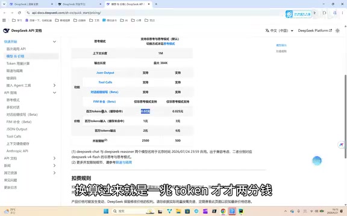Click the site info icon in address bar
Viewport: 347px width, 216px height.
coord(28,13)
